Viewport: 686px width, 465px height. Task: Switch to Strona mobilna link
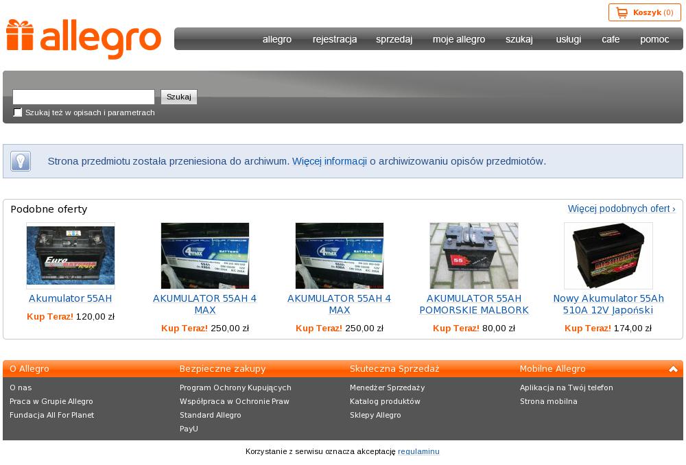[549, 401]
